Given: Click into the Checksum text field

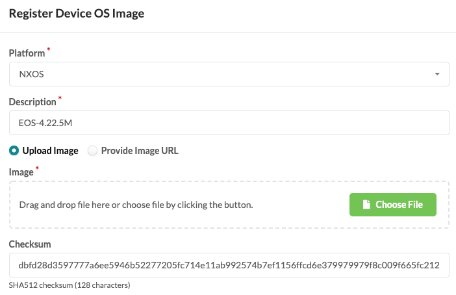Looking at the screenshot, I should point(229,265).
